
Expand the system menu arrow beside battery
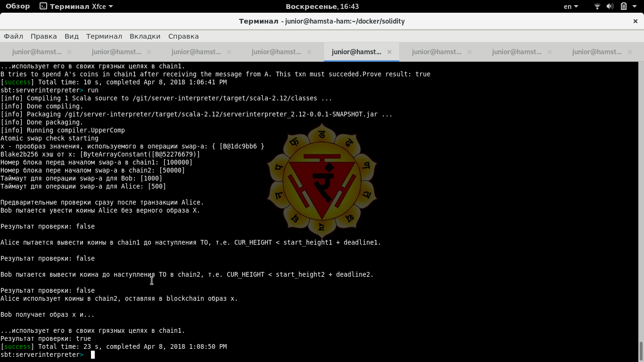(635, 7)
